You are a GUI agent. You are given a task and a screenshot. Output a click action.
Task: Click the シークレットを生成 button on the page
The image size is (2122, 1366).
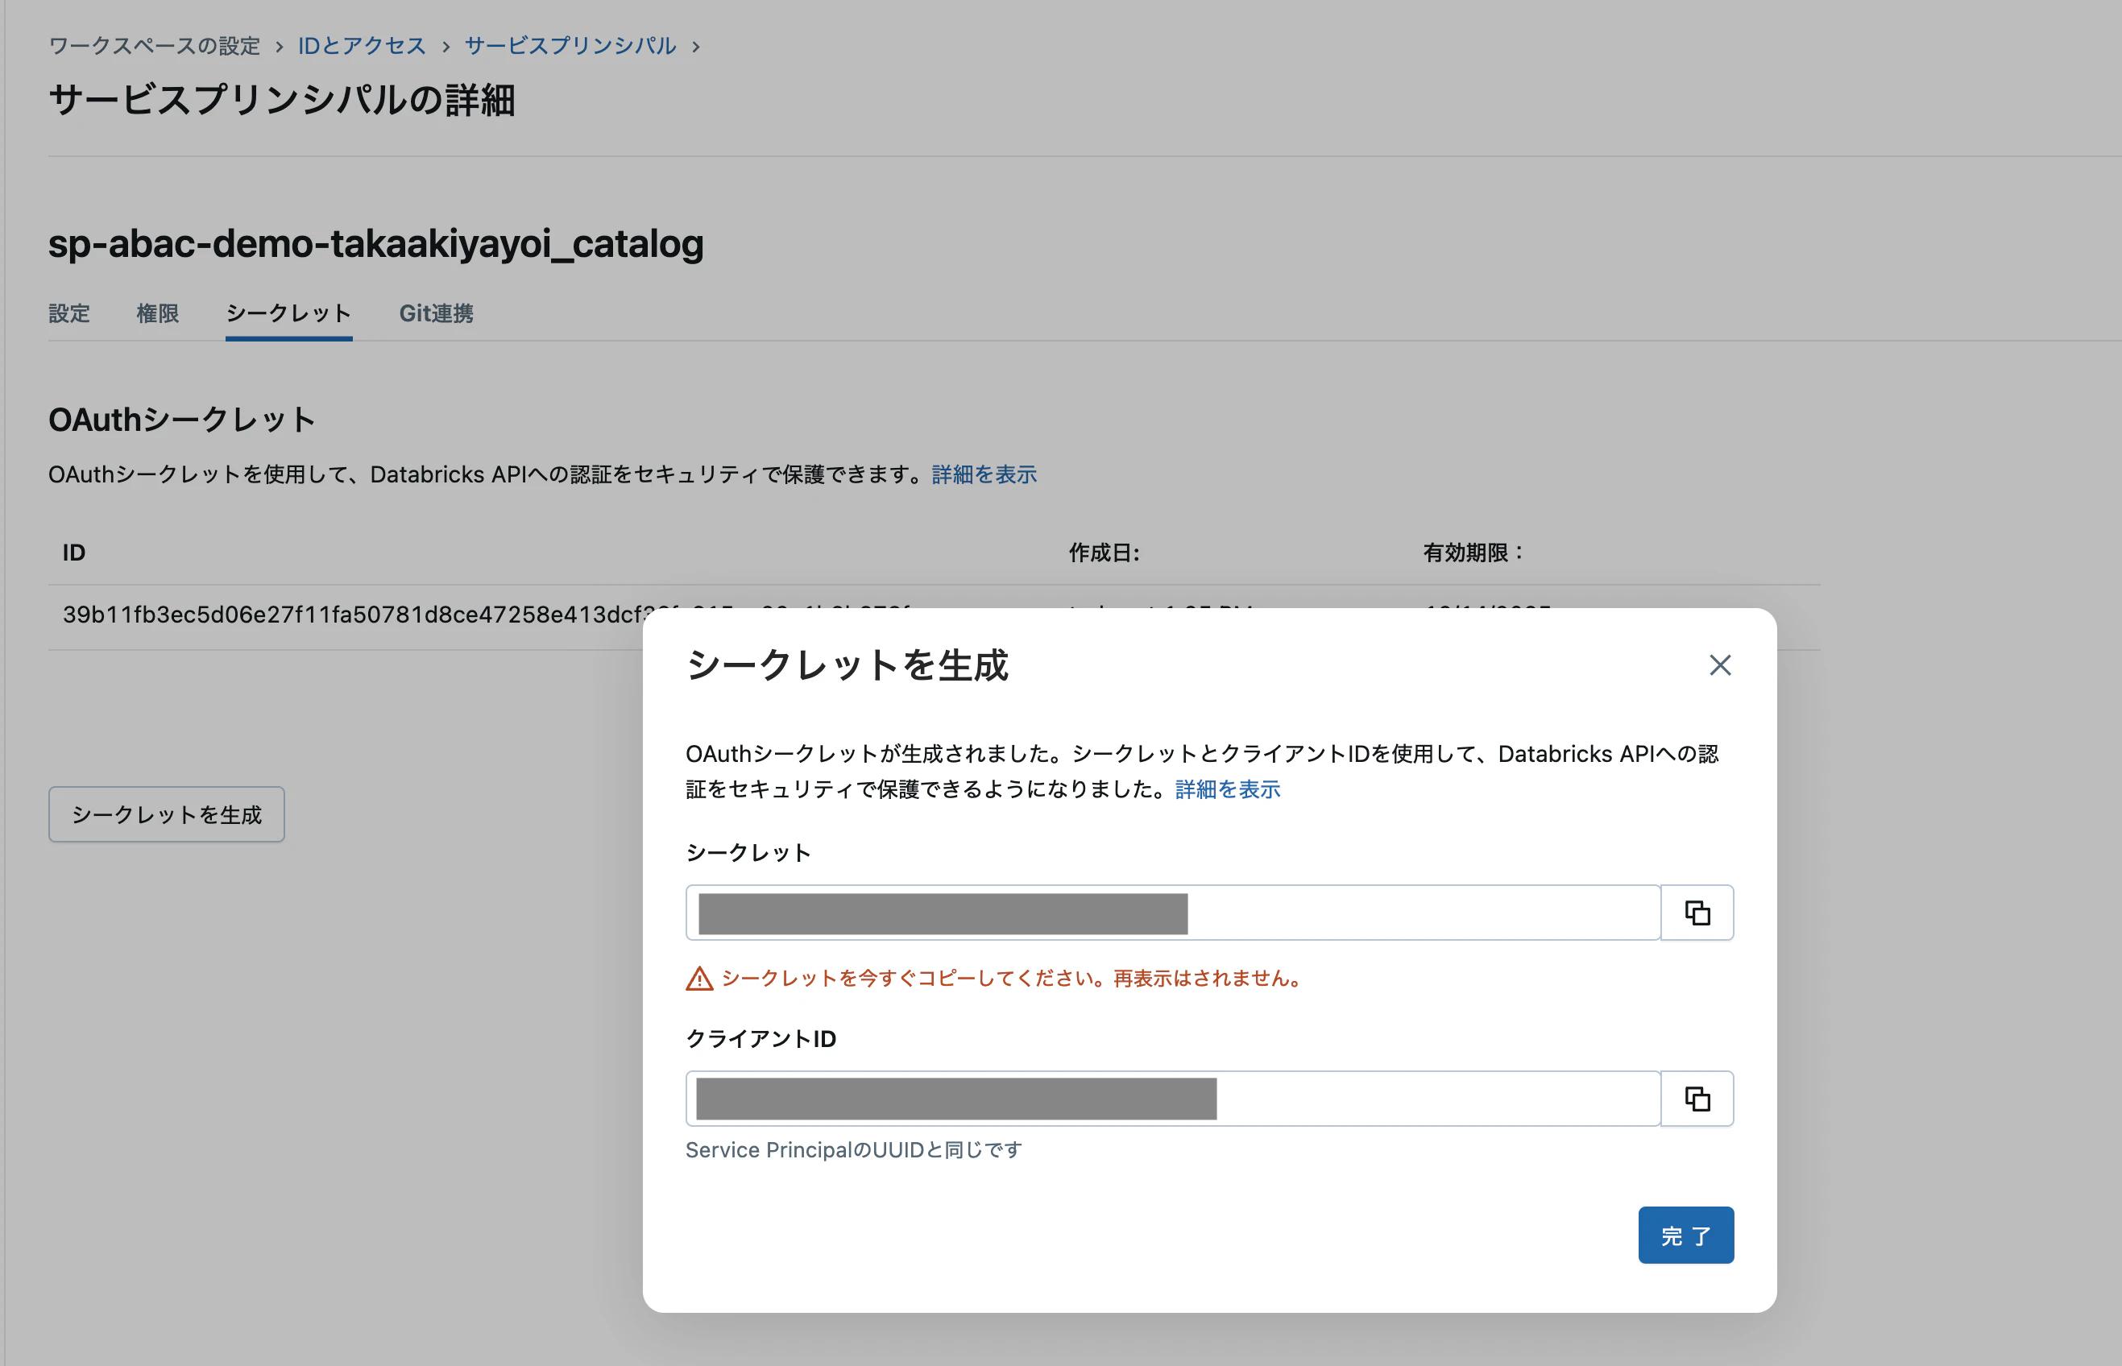click(x=167, y=814)
